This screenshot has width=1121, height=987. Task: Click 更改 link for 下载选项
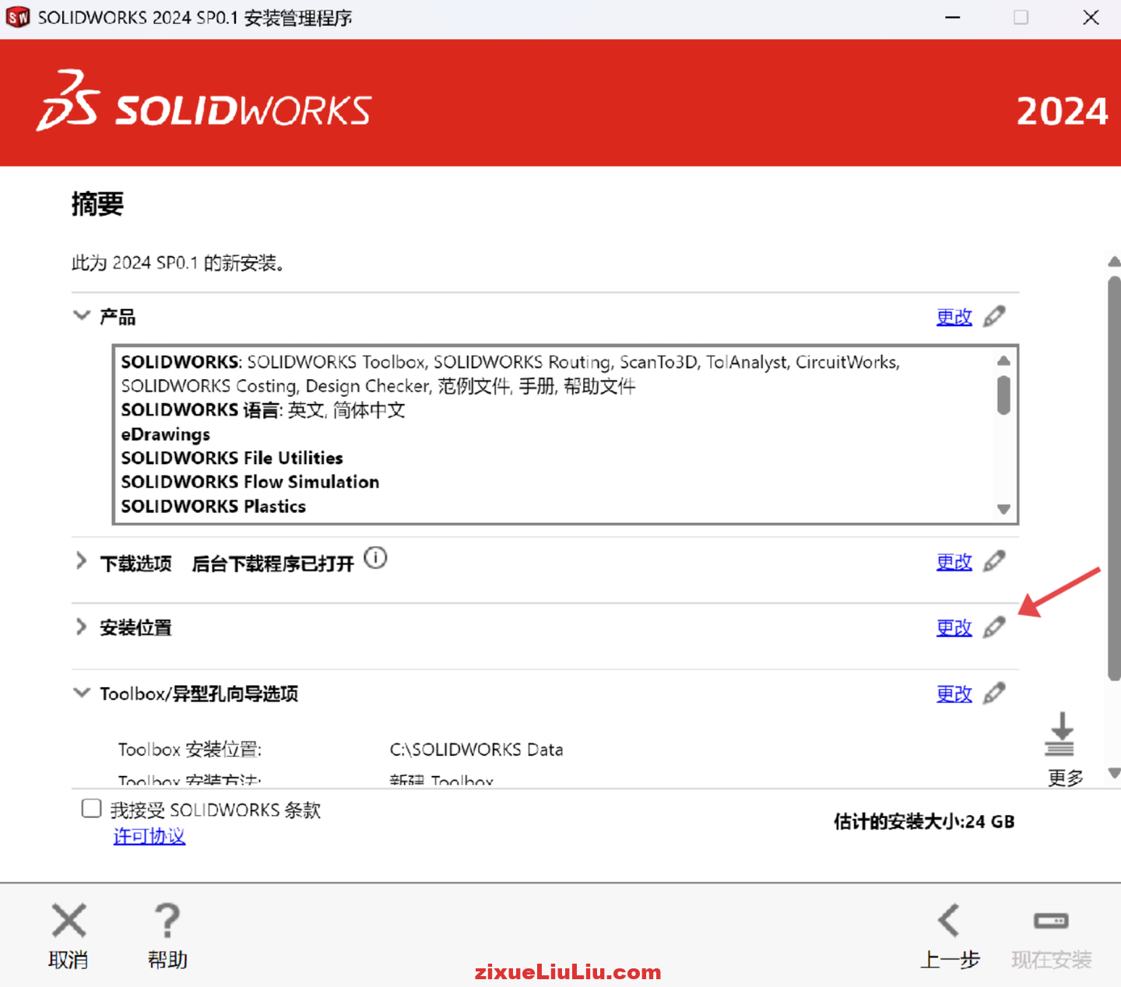point(954,561)
